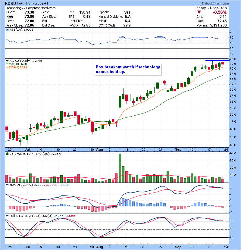Image resolution: width=241 pixels, height=250 pixels.
Task: Click the date 'Friday 21-Sep-2018'
Action: 212,8
